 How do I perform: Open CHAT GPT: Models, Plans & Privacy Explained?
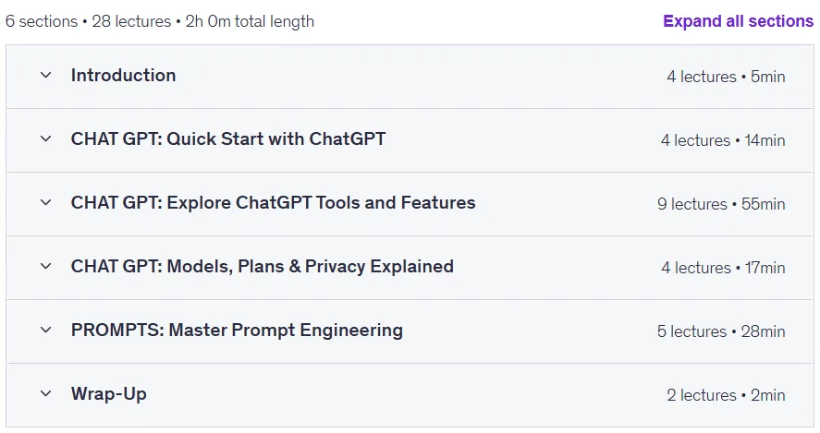pyautogui.click(x=262, y=267)
